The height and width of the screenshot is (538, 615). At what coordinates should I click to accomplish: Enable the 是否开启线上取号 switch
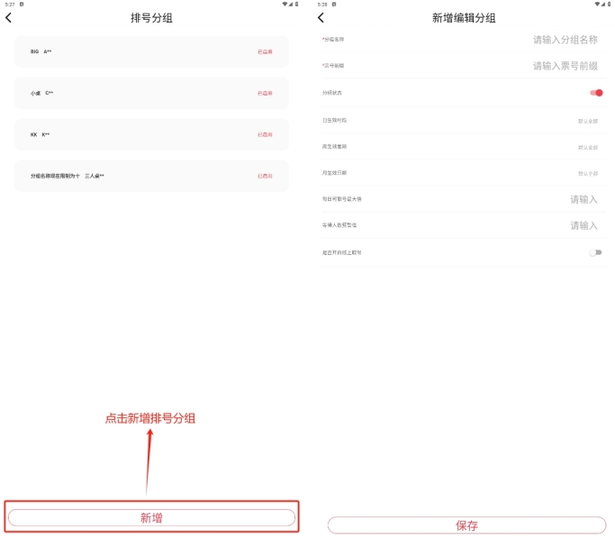[x=595, y=252]
